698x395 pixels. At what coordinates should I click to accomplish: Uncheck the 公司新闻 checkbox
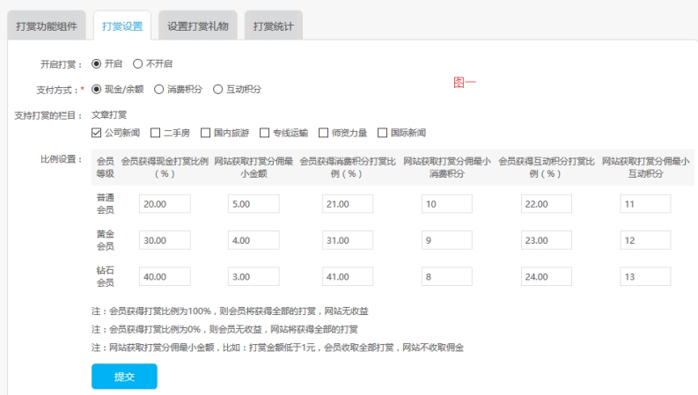coord(97,133)
